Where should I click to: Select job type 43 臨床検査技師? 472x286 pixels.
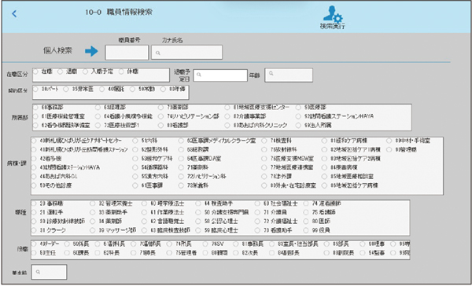coord(144,230)
